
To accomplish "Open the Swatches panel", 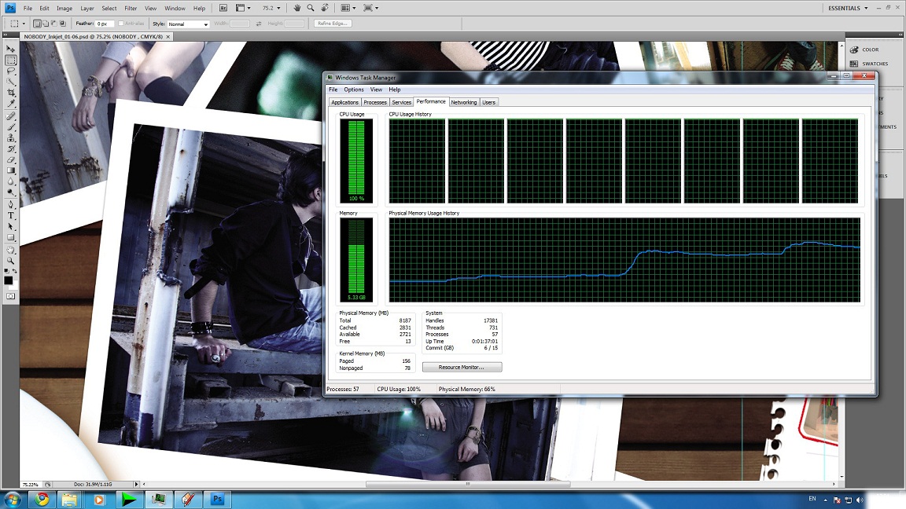I will click(x=870, y=64).
